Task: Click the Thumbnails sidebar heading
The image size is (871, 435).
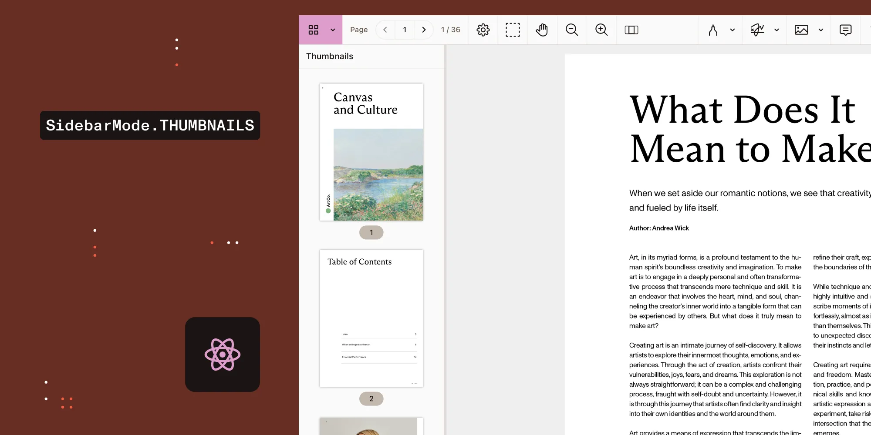Action: [330, 56]
